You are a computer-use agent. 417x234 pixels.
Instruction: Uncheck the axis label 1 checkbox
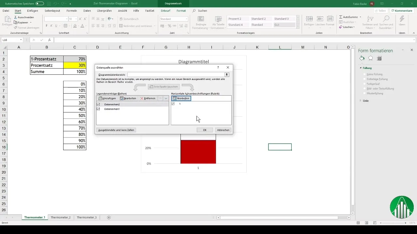tap(173, 104)
